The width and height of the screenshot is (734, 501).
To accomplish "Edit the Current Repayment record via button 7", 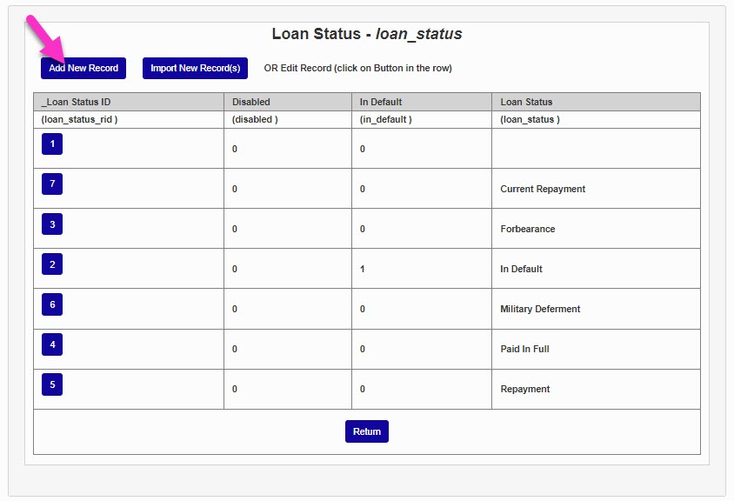I will click(51, 184).
